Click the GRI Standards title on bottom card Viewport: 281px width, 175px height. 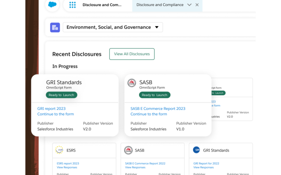(x=216, y=150)
